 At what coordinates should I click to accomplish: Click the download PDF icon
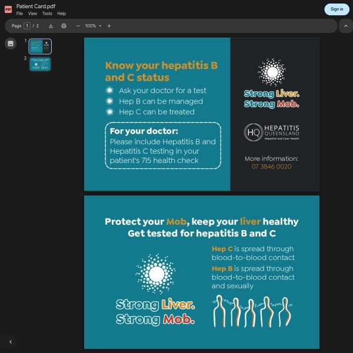pyautogui.click(x=51, y=26)
